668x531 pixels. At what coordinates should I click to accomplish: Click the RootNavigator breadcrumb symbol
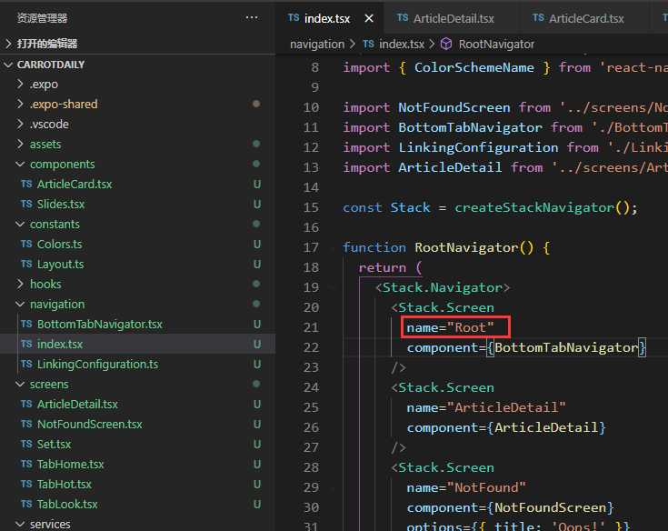point(496,45)
